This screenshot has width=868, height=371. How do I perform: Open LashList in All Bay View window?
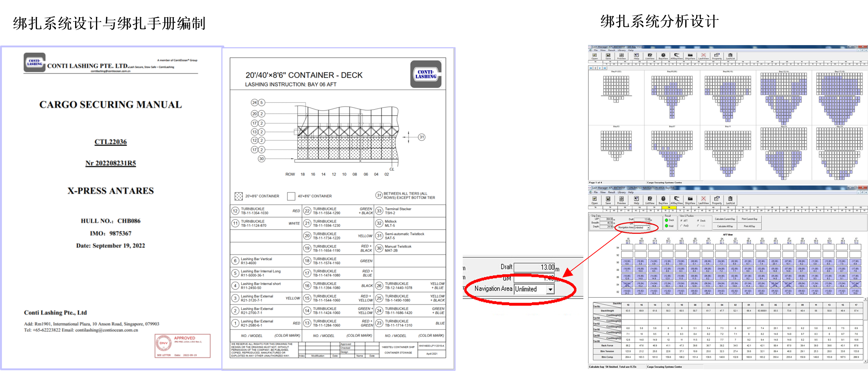730,56
